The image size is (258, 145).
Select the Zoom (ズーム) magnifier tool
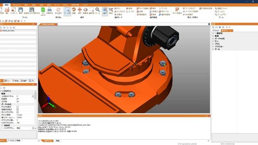tap(98, 10)
